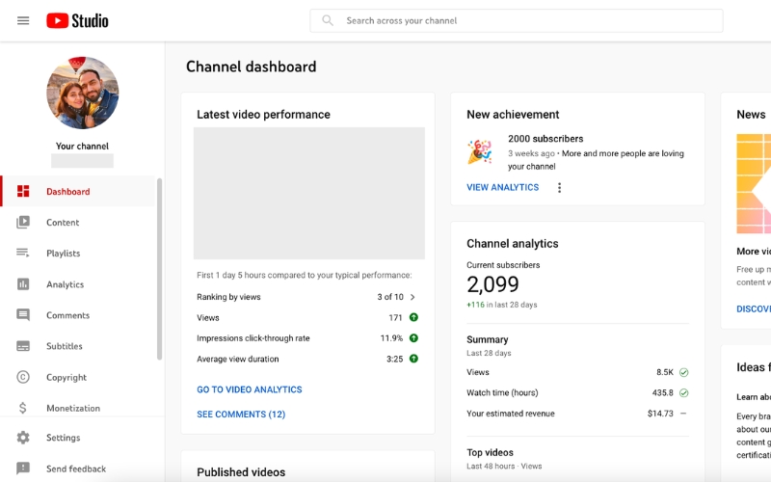Click the $14.73 estimated revenue value
771x482 pixels.
660,414
